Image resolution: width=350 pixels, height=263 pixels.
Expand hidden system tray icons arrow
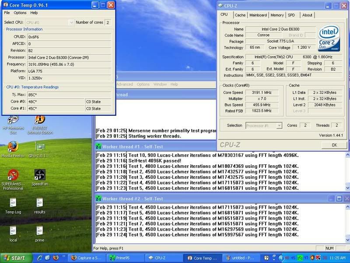pos(281,258)
